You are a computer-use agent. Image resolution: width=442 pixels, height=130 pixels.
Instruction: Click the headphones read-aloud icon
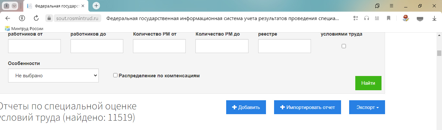point(366,18)
